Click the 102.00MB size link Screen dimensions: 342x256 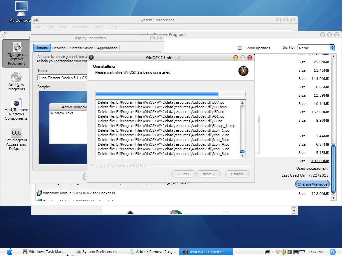[x=320, y=161]
